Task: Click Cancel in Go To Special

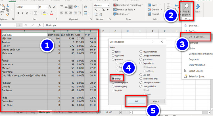Action: [x=156, y=101]
